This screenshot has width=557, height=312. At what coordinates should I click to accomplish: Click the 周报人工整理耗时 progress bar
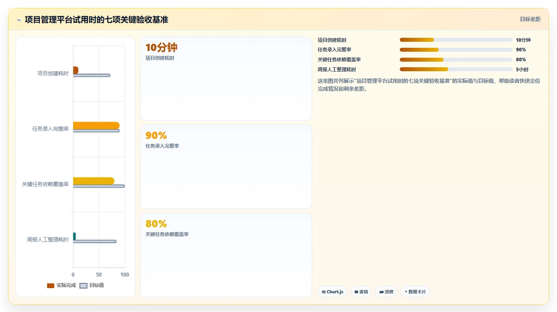point(456,69)
